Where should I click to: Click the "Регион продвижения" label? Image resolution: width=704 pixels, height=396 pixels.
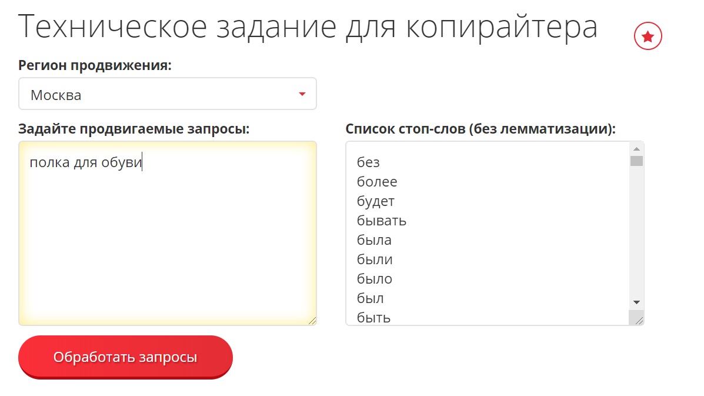pyautogui.click(x=95, y=65)
